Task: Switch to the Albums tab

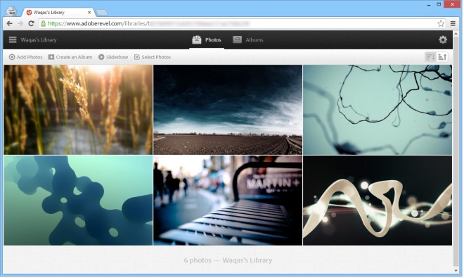Action: tap(248, 39)
